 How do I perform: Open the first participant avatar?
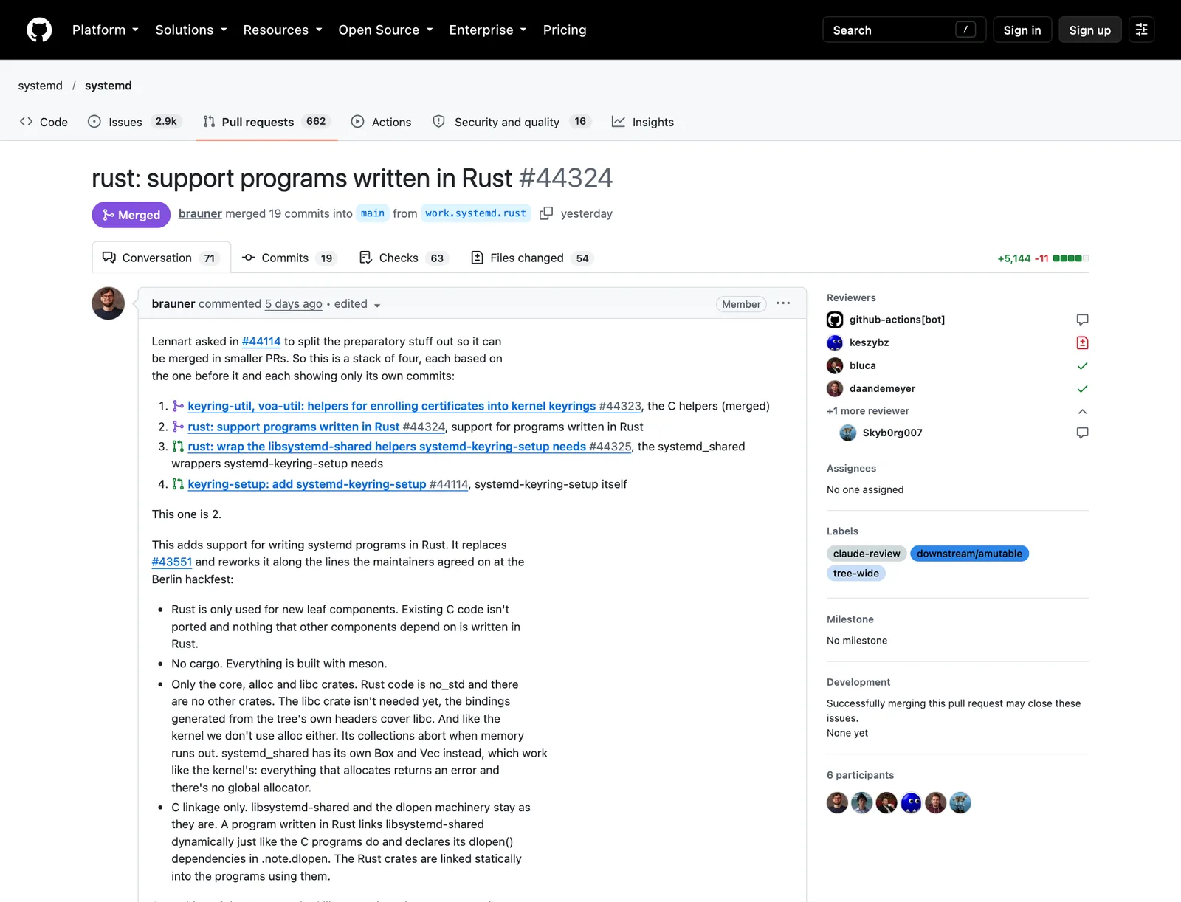[x=837, y=802]
